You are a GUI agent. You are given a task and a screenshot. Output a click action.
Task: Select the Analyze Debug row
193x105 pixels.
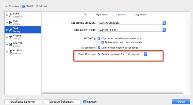[x=23, y=45]
